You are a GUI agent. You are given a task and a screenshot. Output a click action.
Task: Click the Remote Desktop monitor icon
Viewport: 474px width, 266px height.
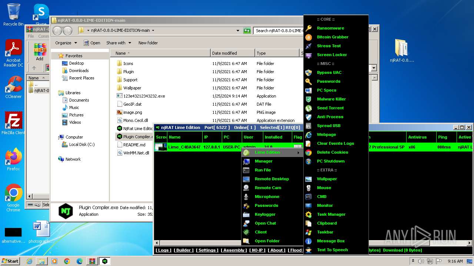(x=246, y=179)
